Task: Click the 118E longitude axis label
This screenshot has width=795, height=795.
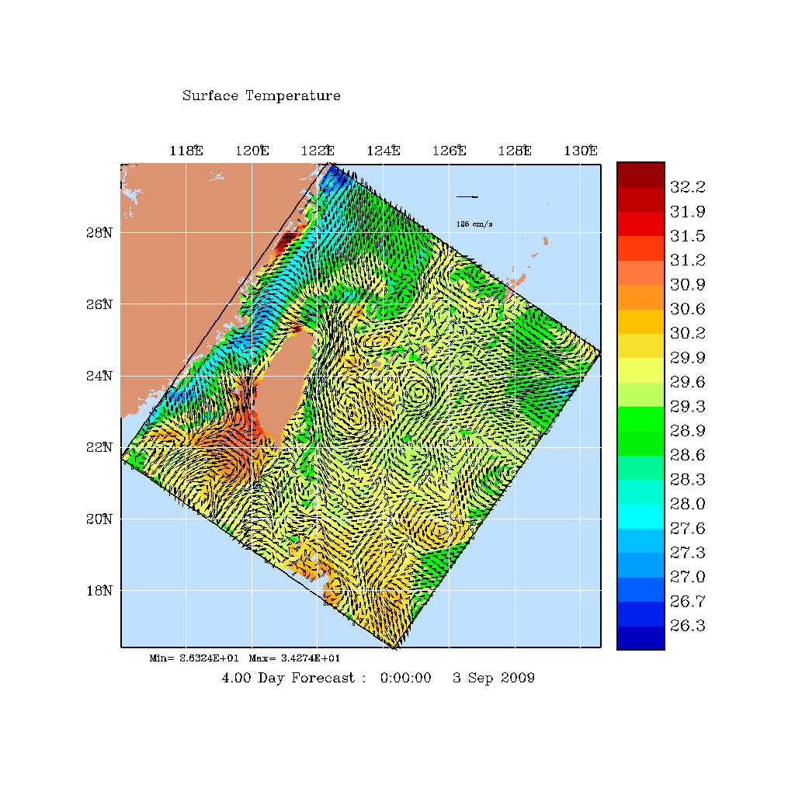Action: click(186, 151)
